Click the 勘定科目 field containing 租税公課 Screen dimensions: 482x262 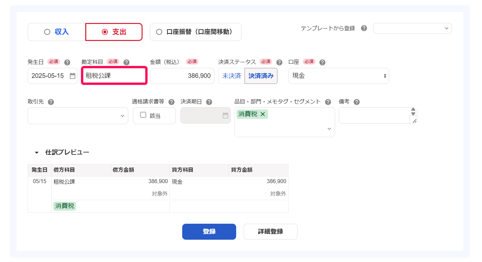tap(114, 76)
